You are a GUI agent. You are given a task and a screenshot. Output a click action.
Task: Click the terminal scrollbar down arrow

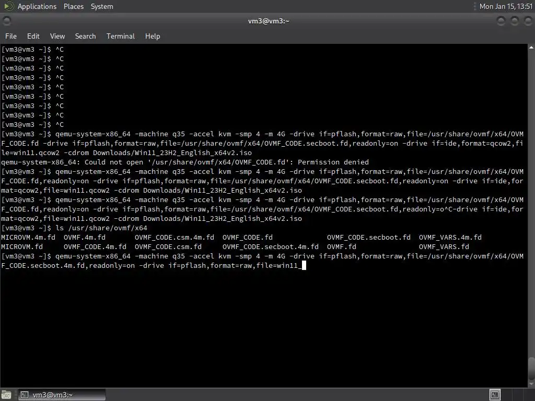(531, 384)
